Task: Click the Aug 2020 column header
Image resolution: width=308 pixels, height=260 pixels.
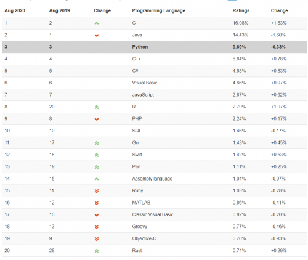Action: [x=15, y=10]
